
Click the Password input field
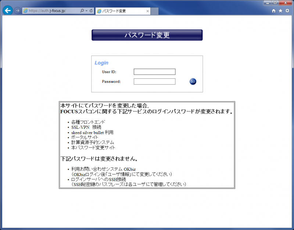(x=154, y=82)
